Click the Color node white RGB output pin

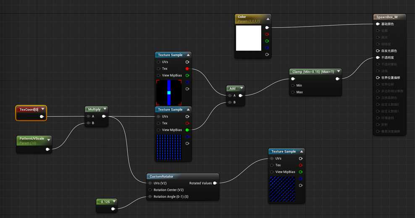tap(267, 28)
